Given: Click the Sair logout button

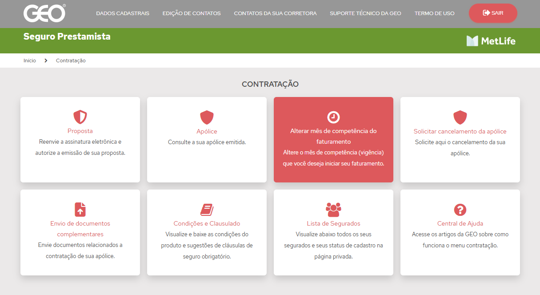Looking at the screenshot, I should pyautogui.click(x=493, y=13).
